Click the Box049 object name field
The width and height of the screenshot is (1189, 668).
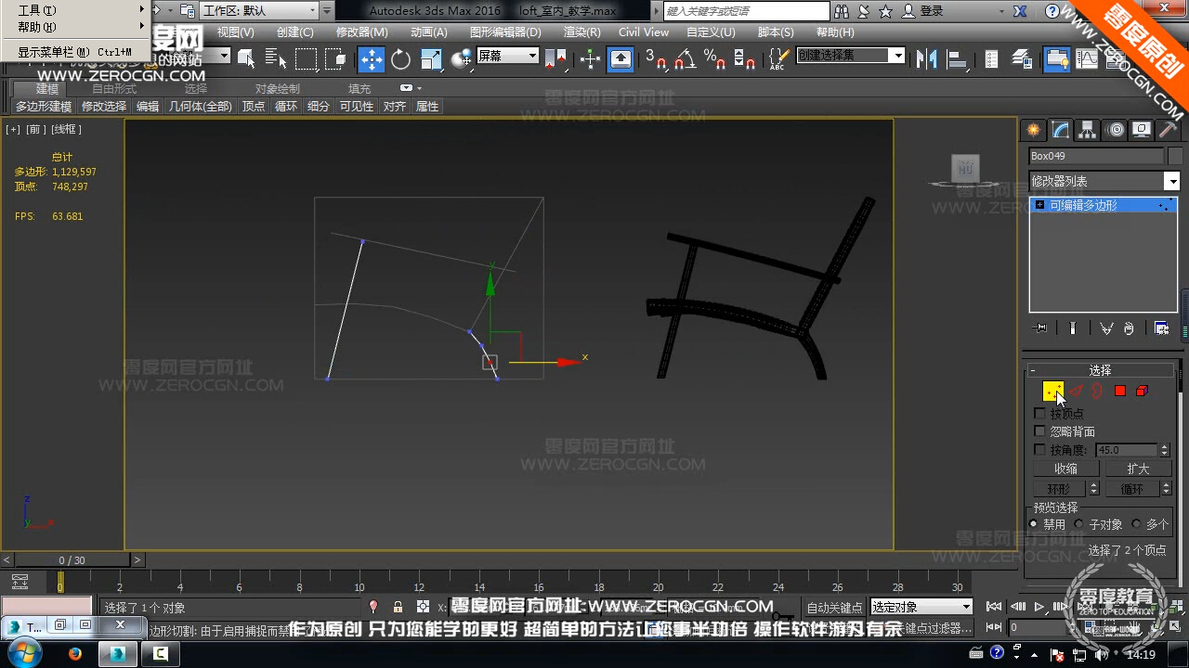click(x=1096, y=156)
